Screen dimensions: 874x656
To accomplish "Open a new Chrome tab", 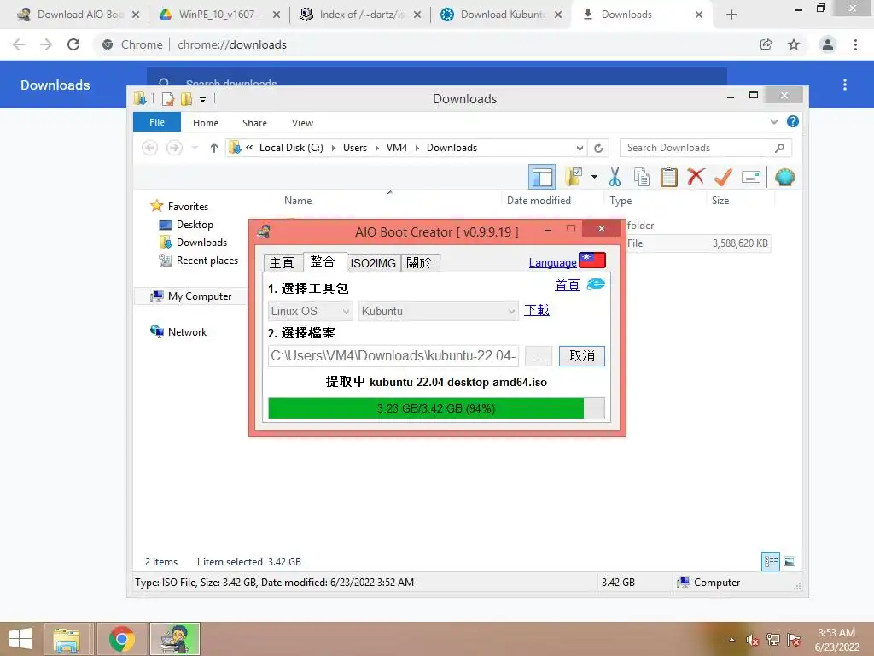I will point(731,15).
